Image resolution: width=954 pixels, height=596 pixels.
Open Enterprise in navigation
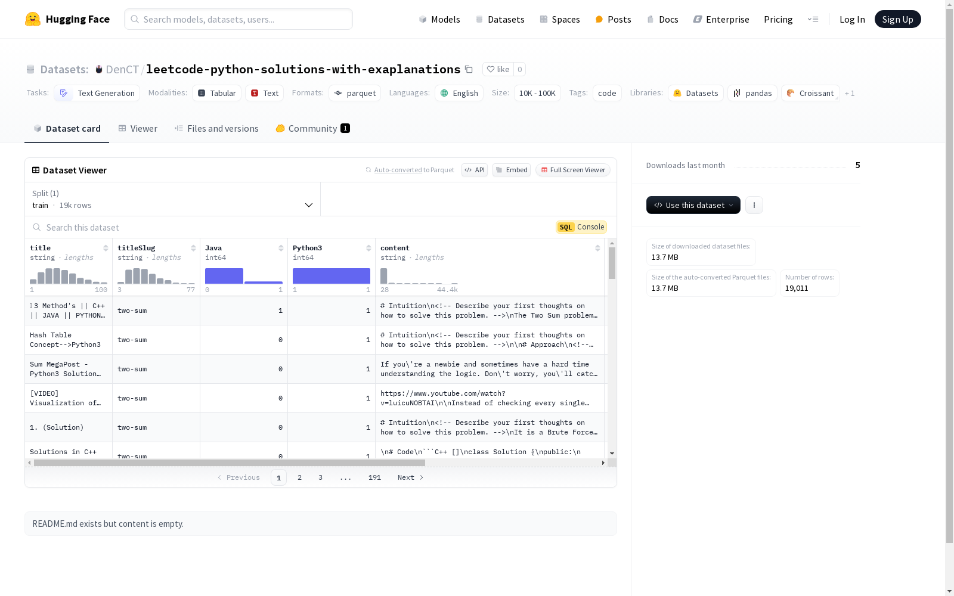tap(721, 19)
